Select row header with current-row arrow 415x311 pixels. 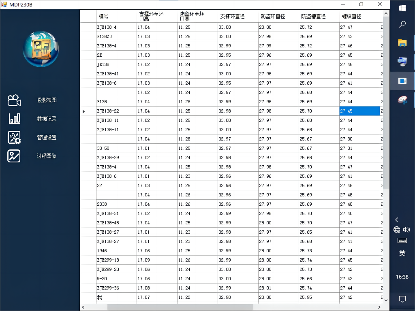[x=88, y=111]
